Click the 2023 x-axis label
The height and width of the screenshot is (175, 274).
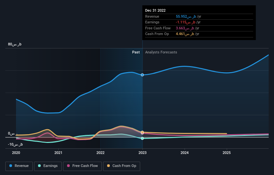pos(143,153)
